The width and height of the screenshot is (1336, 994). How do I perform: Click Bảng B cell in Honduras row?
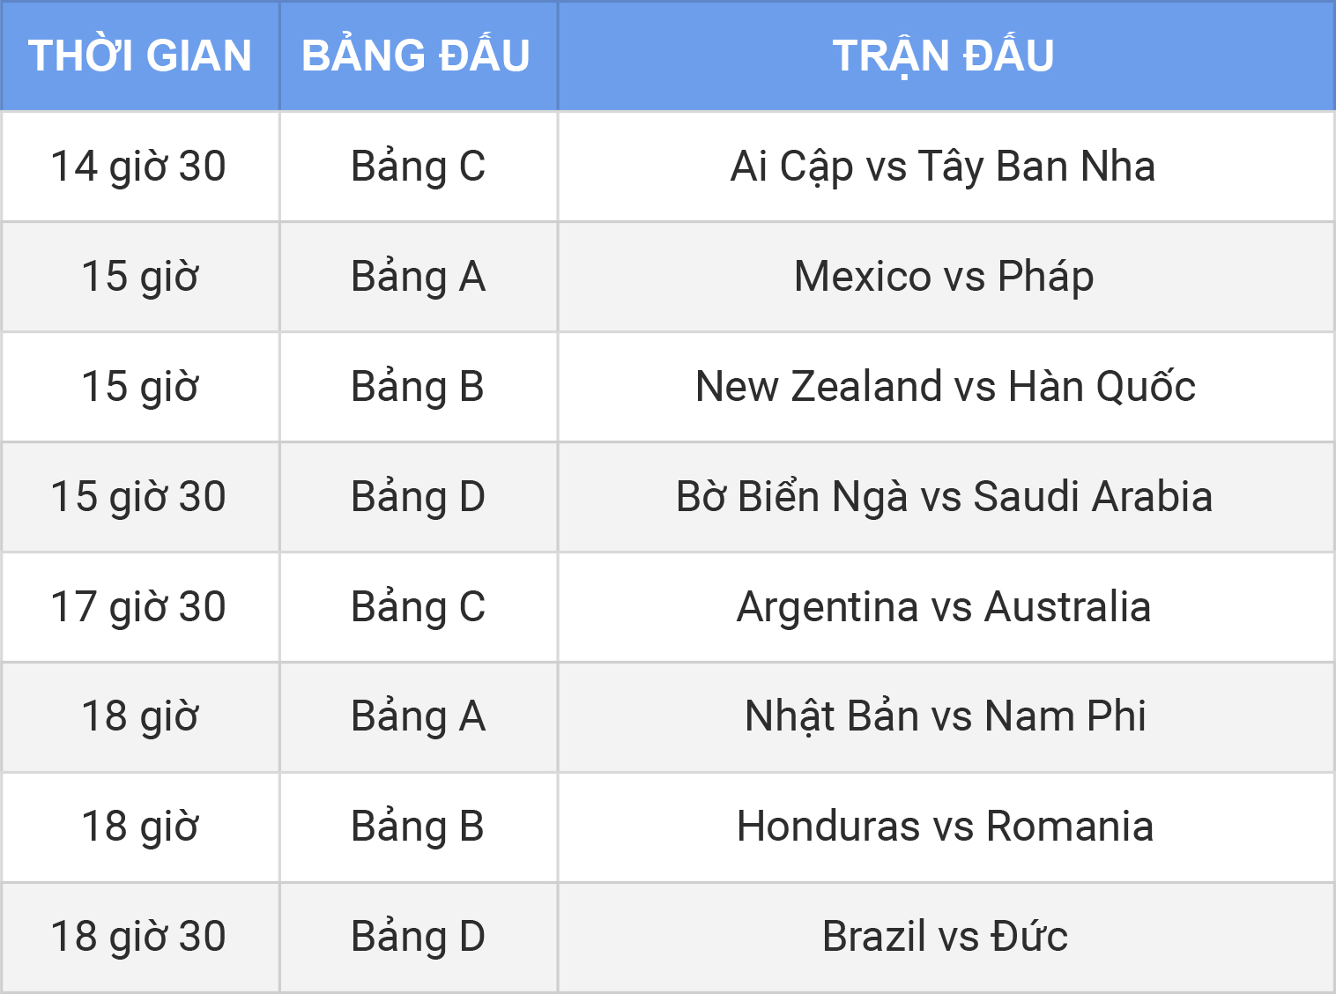click(419, 827)
